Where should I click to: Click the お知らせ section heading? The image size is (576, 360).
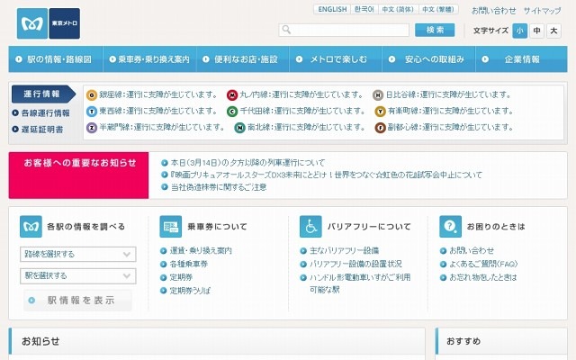click(x=40, y=341)
